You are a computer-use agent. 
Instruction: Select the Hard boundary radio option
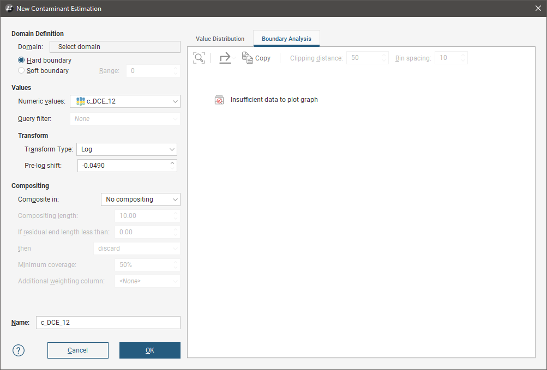[x=21, y=60]
